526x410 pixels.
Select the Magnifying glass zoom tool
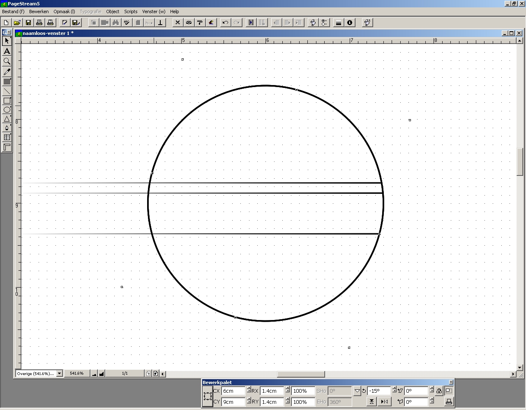pyautogui.click(x=7, y=62)
